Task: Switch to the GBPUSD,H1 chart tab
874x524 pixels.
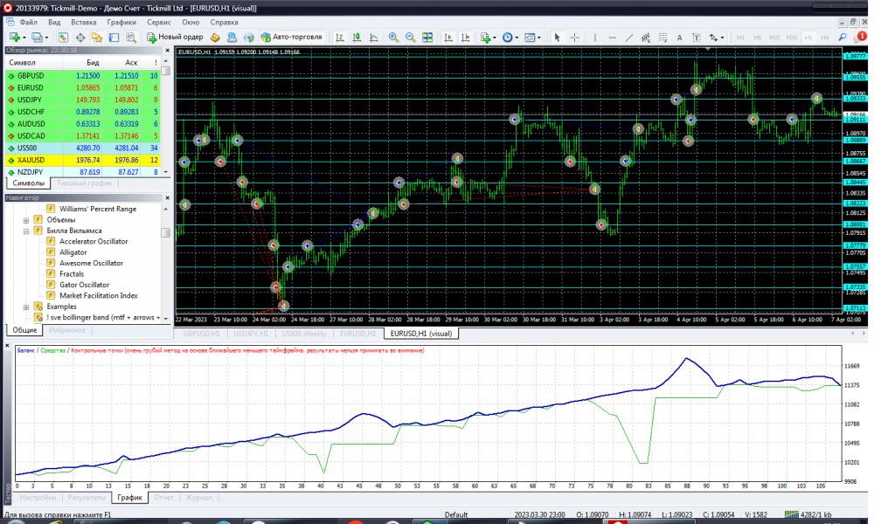Action: [202, 334]
